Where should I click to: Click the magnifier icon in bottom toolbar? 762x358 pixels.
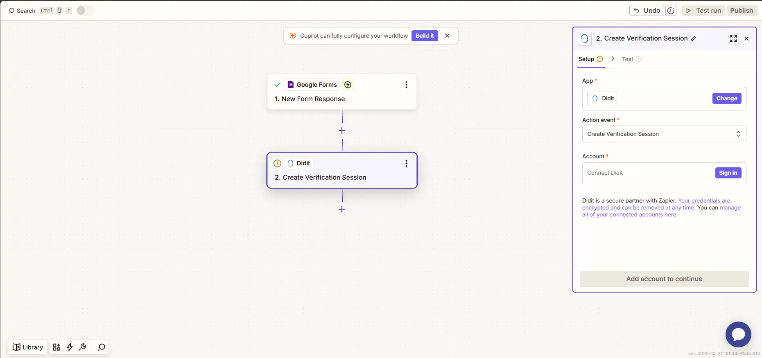[x=102, y=347]
